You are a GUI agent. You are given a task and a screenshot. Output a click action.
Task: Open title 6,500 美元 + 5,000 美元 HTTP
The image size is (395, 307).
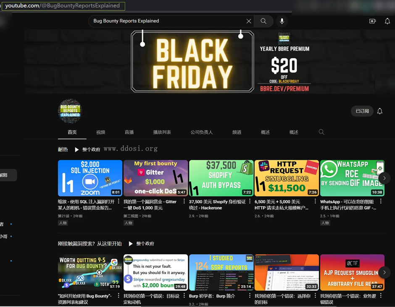[x=282, y=205]
